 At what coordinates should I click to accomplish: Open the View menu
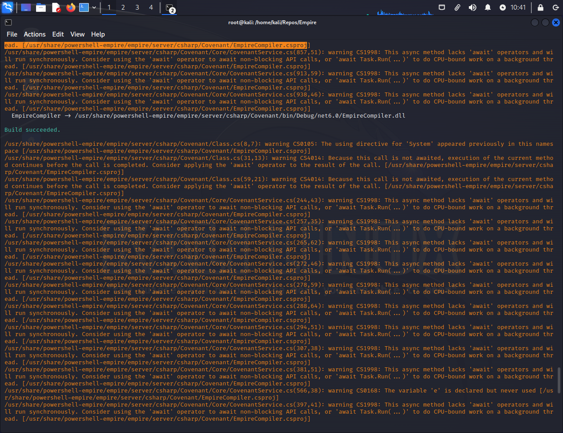77,34
